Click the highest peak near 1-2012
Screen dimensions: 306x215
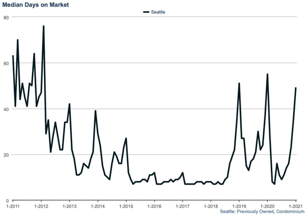tap(44, 26)
